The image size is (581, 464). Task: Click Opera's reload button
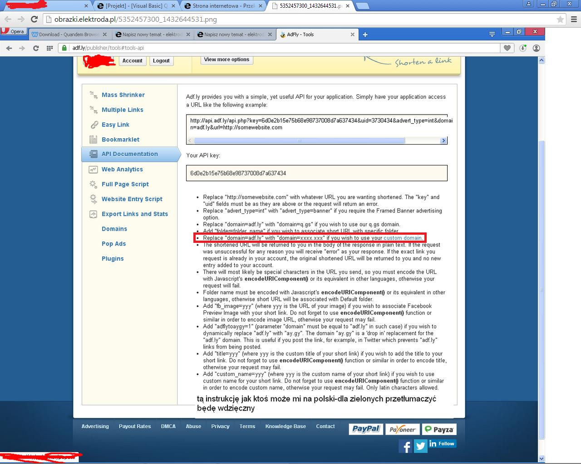point(36,48)
